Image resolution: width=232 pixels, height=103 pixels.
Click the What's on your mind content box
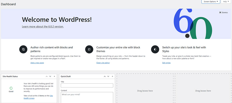[87, 97]
